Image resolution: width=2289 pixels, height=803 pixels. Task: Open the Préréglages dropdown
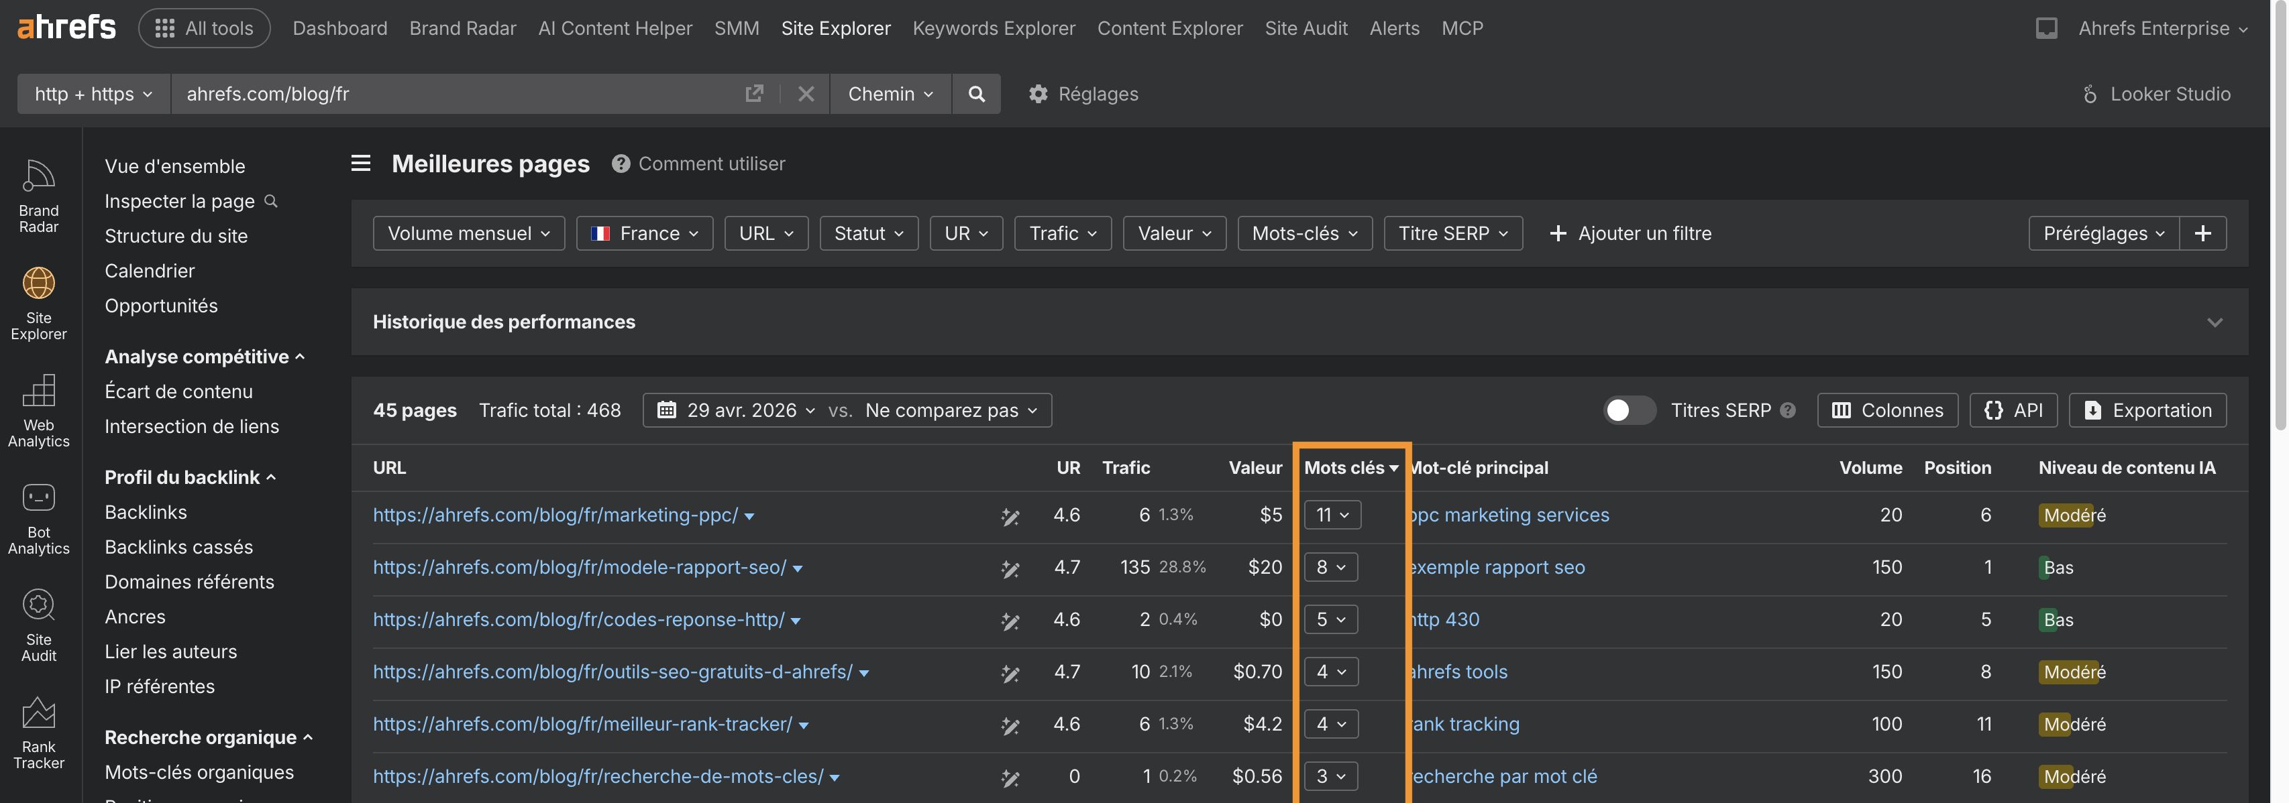2103,233
